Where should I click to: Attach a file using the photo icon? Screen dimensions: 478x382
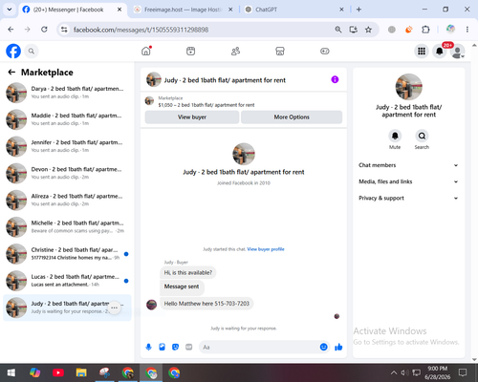[x=162, y=347]
